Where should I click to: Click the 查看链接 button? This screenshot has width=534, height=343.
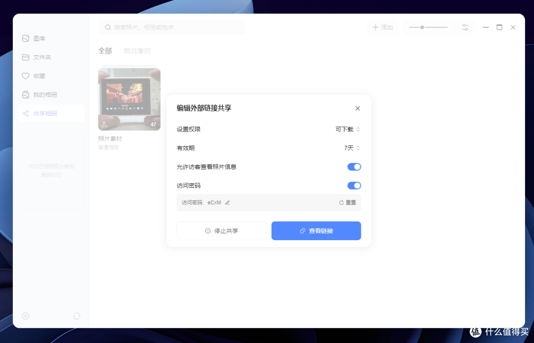pyautogui.click(x=316, y=231)
